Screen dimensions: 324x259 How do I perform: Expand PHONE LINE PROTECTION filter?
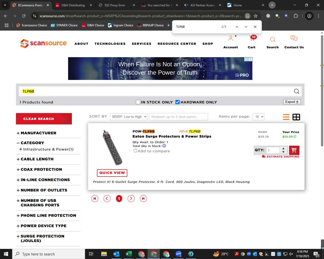(46, 215)
